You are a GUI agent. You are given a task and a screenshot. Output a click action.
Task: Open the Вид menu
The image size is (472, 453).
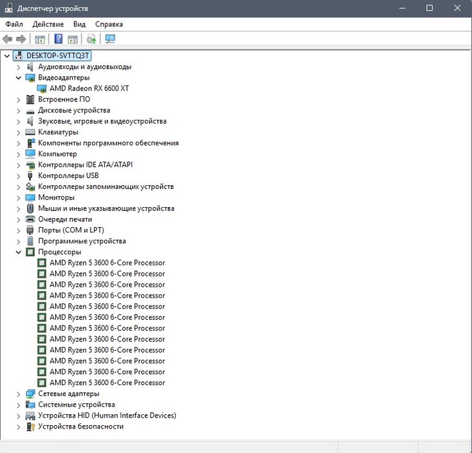80,24
